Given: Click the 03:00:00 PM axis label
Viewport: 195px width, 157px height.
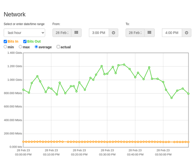Looking at the screenshot, I should click(23, 155).
